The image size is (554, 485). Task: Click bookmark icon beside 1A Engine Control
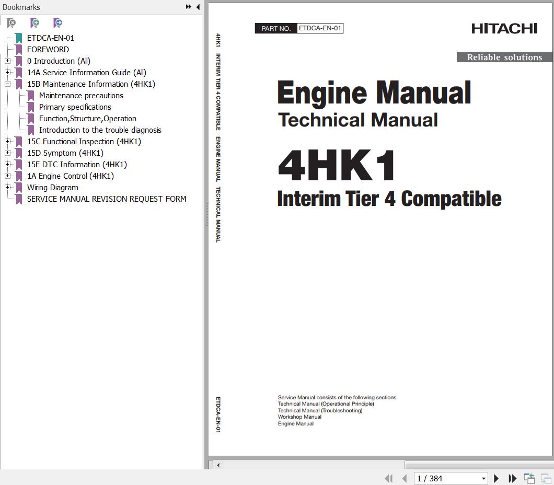(19, 176)
